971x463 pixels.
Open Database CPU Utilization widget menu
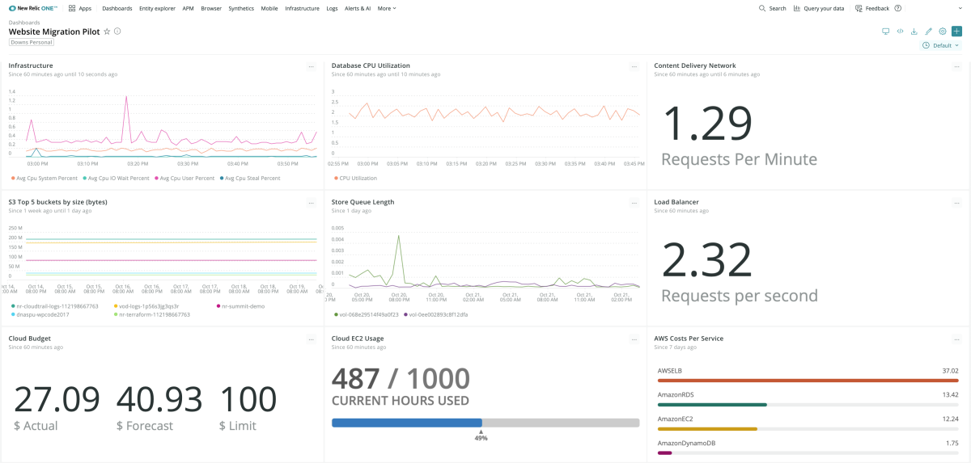pos(634,66)
